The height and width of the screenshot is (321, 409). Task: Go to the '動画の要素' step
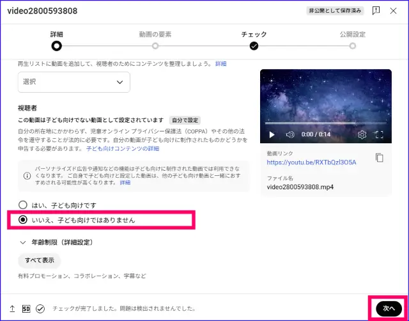pos(155,45)
